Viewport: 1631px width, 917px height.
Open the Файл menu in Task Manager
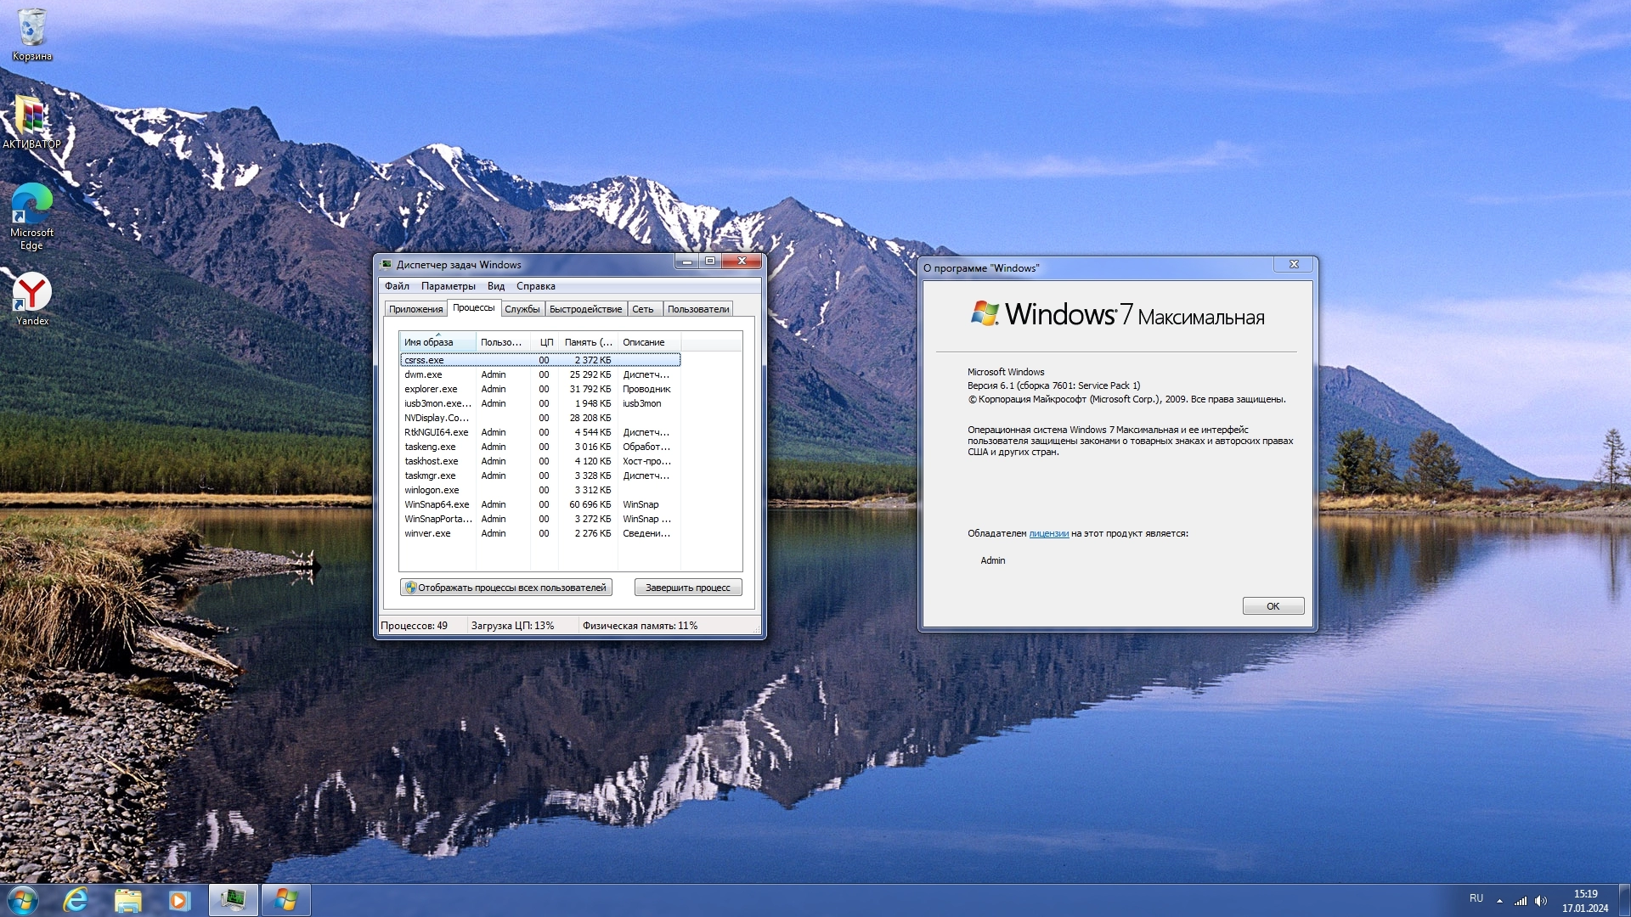[x=397, y=286]
